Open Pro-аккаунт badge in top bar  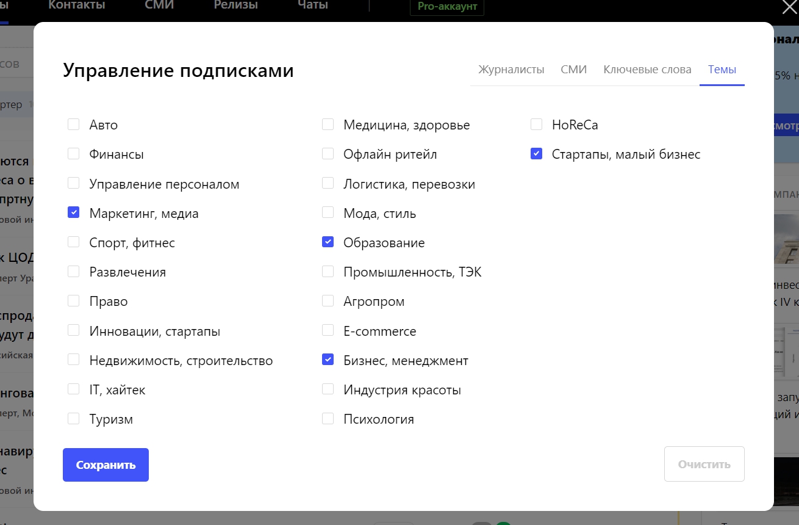coord(447,7)
